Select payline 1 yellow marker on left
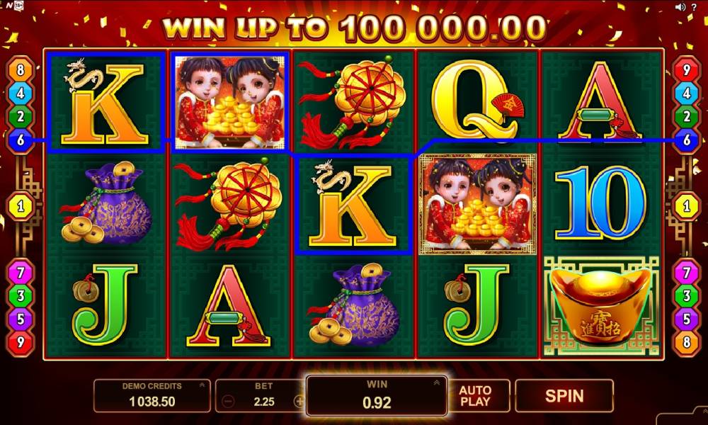708x425 pixels. click(x=21, y=207)
